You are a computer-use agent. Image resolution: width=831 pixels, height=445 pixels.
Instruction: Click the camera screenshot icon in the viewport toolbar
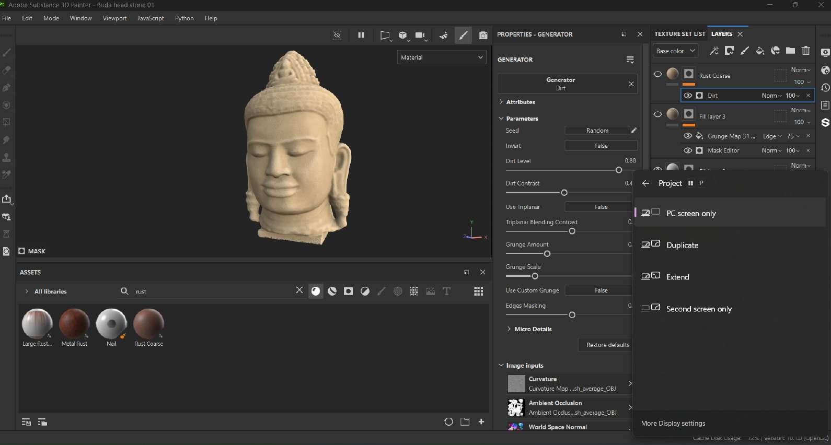click(483, 35)
